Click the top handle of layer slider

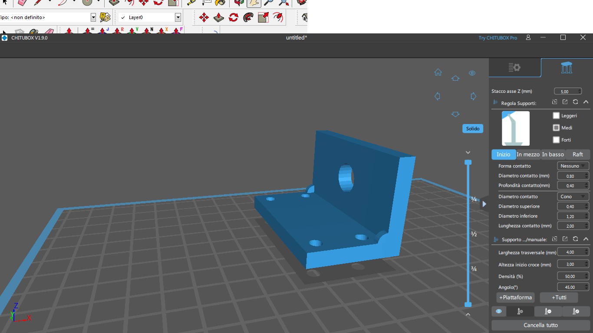[468, 162]
